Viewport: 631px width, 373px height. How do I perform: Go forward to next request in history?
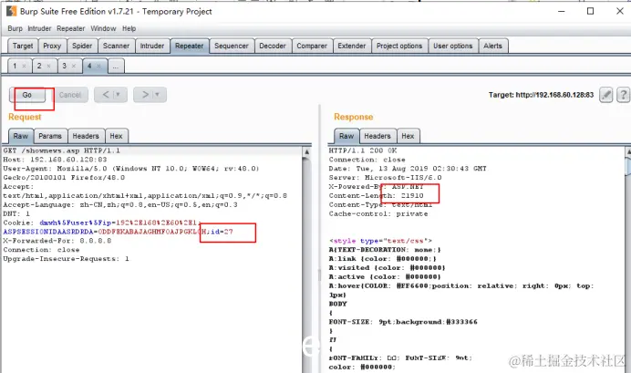coord(145,95)
